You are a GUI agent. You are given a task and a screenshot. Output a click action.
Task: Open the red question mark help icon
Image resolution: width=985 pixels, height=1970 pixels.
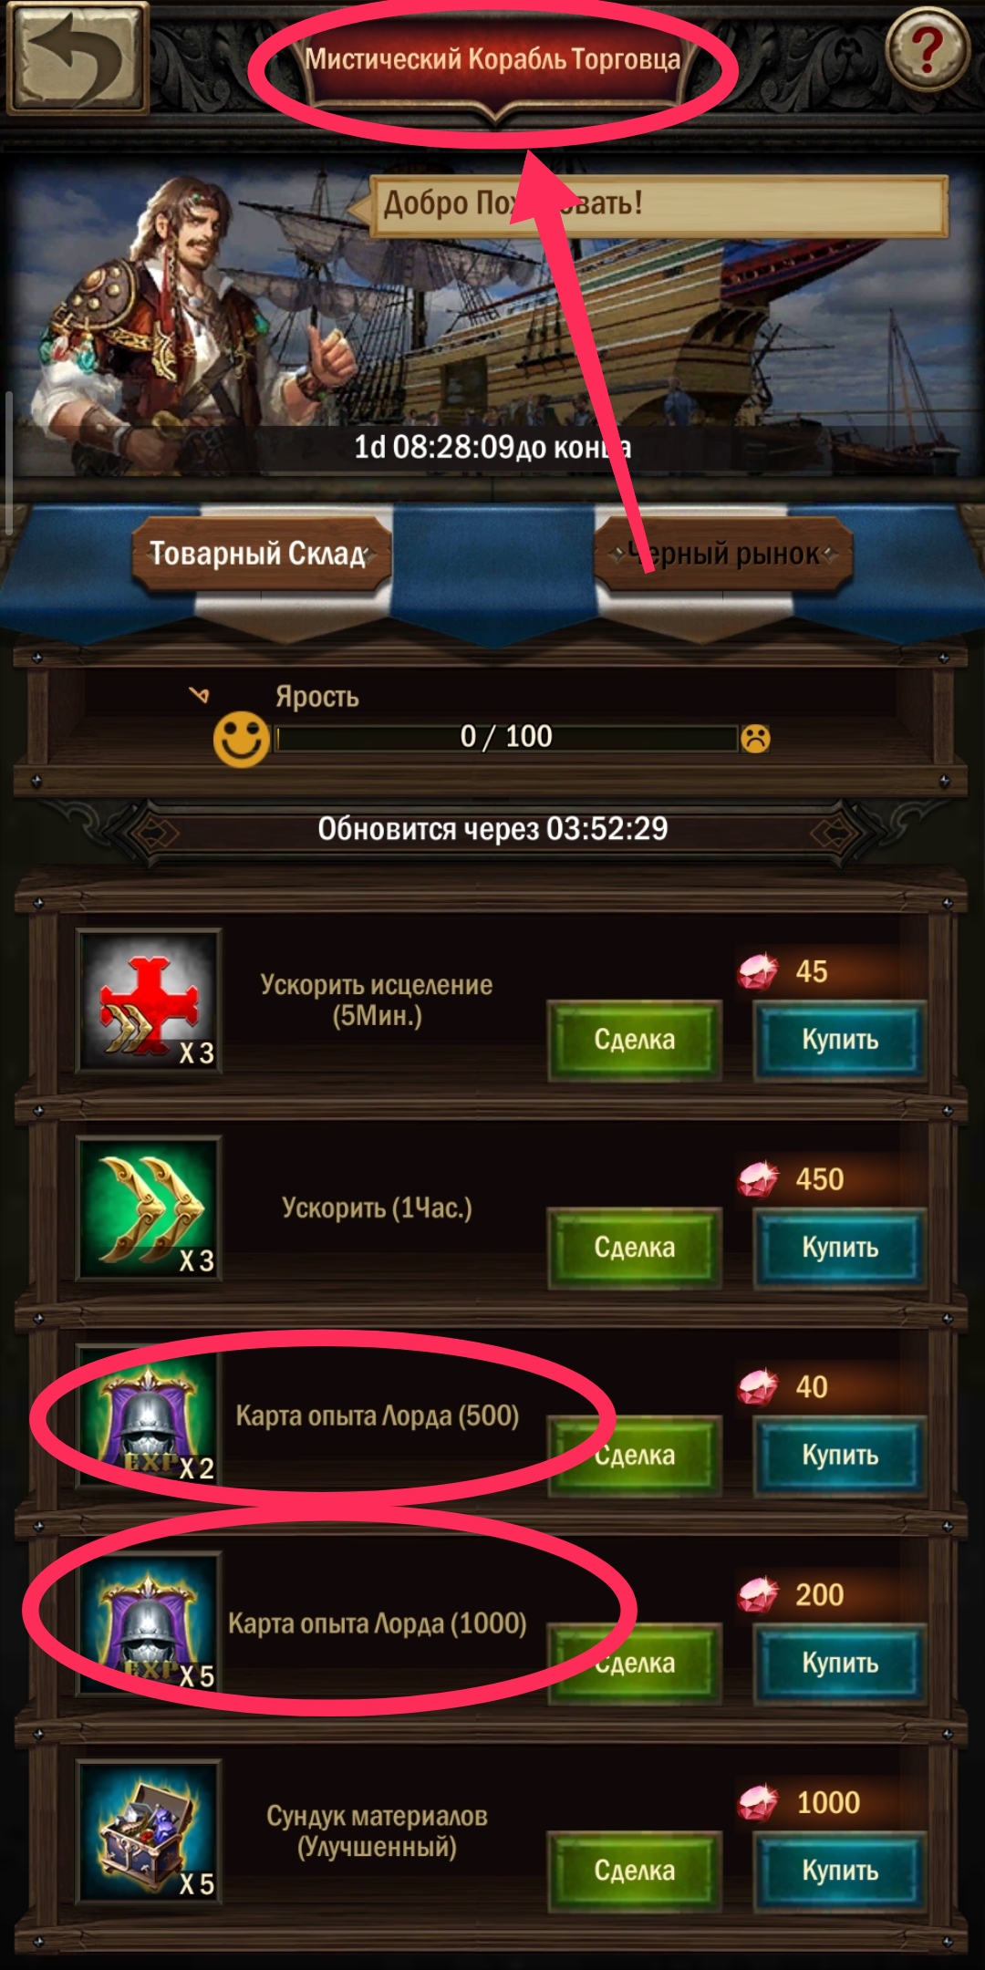point(927,48)
